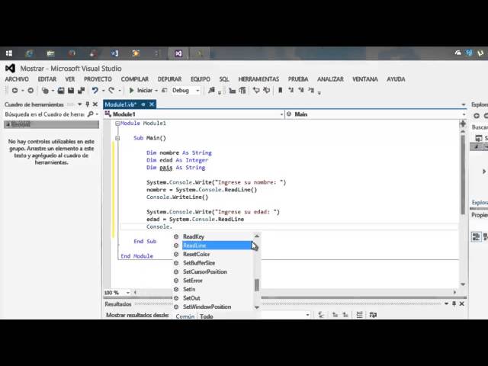Open the PROYECTO menu
The height and width of the screenshot is (366, 488).
click(98, 79)
